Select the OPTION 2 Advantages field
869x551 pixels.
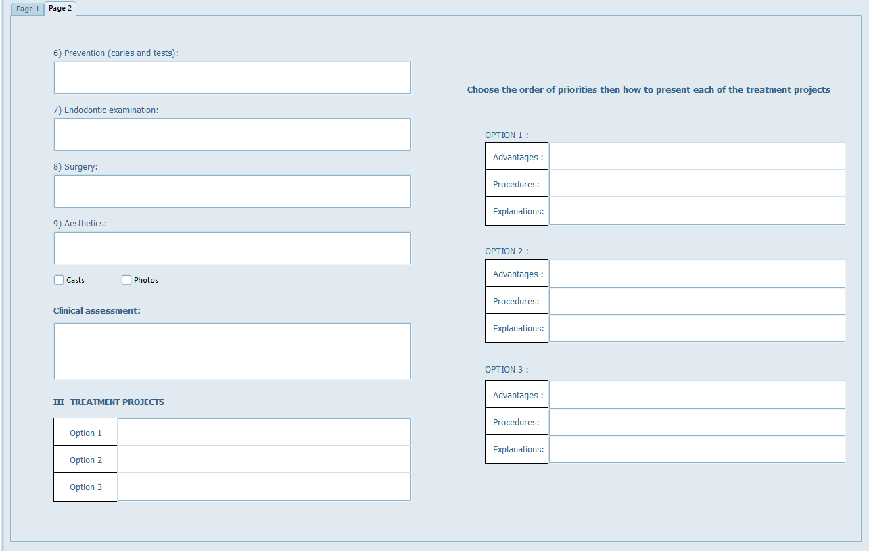697,274
